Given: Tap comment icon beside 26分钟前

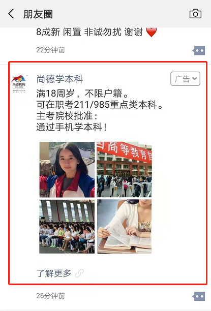Looking at the screenshot, I should pyautogui.click(x=198, y=296).
